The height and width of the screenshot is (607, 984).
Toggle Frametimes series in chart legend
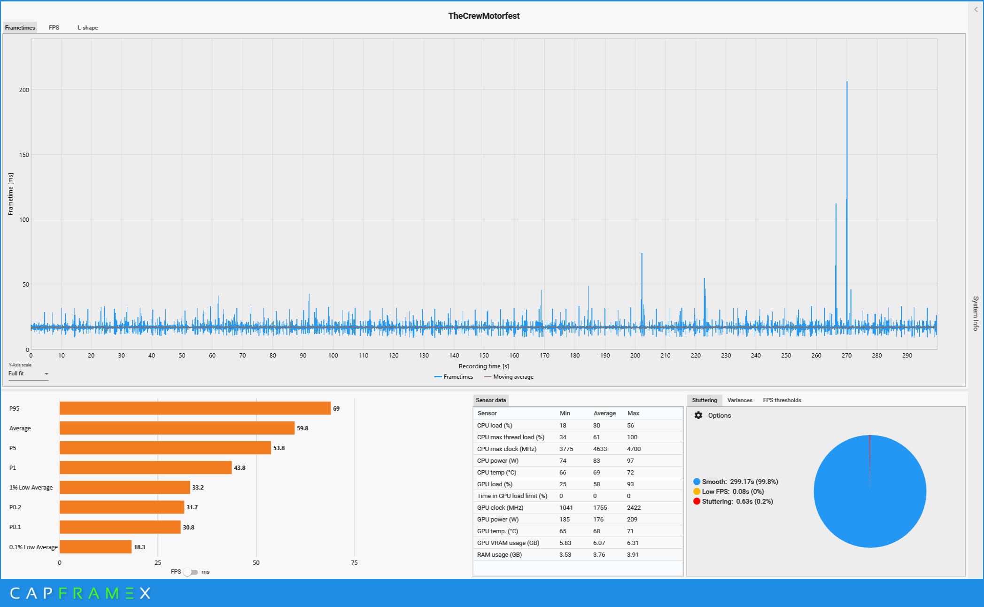[x=454, y=377]
